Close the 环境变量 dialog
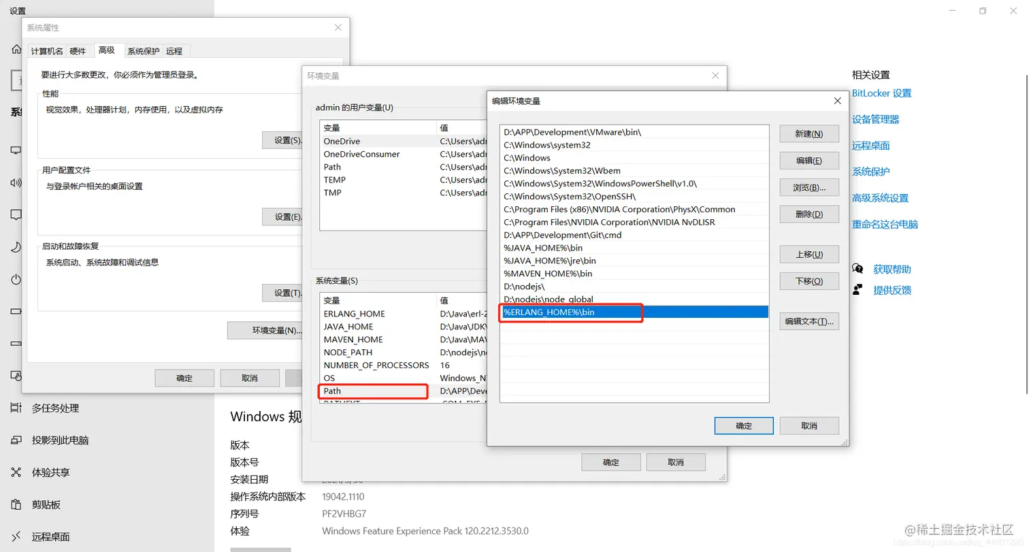This screenshot has height=552, width=1029. click(715, 76)
